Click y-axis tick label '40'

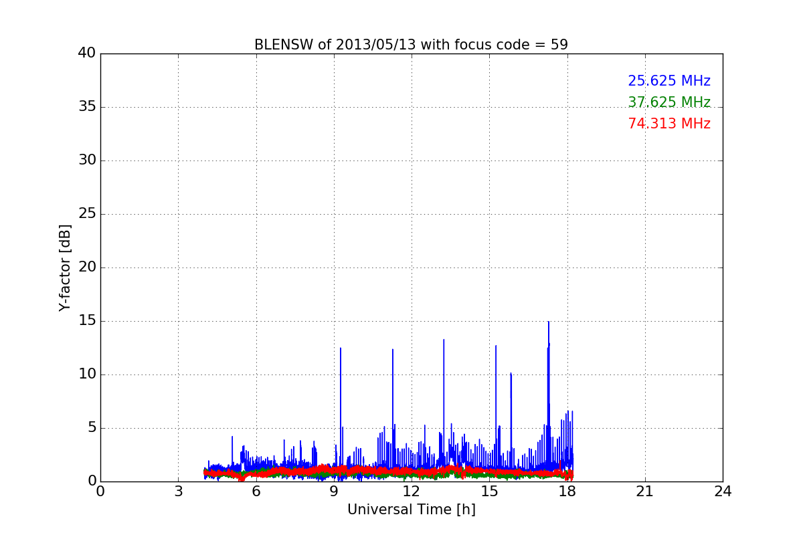click(x=87, y=53)
